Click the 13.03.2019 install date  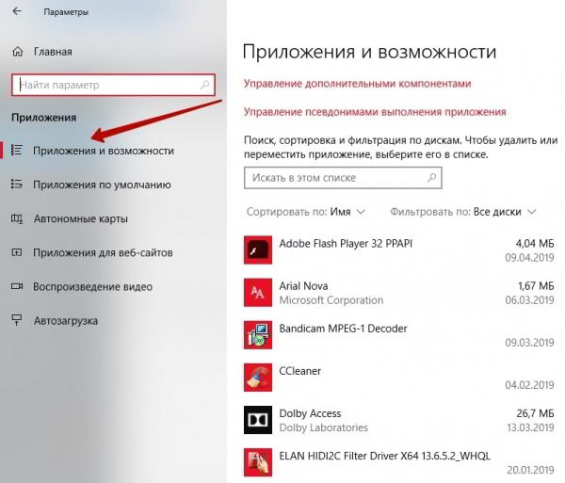click(530, 427)
